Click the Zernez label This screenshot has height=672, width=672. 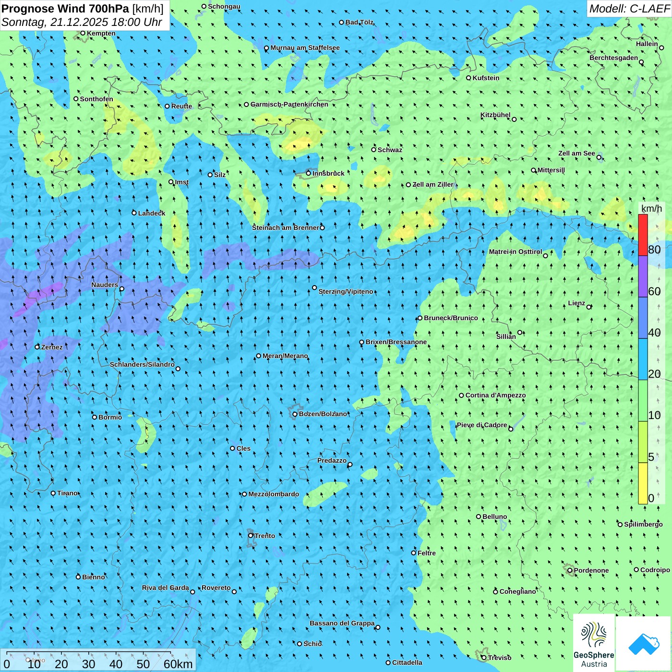pyautogui.click(x=52, y=347)
